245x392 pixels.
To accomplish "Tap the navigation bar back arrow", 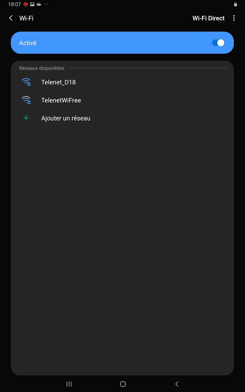I will [x=177, y=384].
